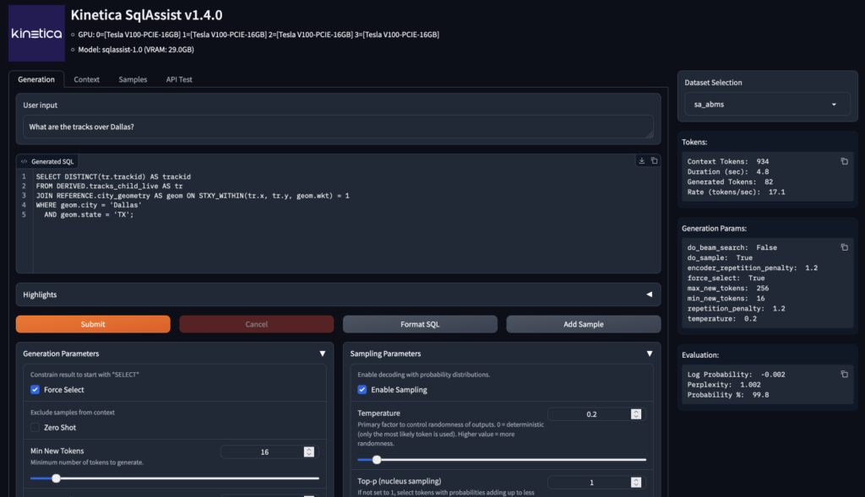Collapse the Sampling Parameters panel
Viewport: 865px width, 497px height.
[649, 354]
